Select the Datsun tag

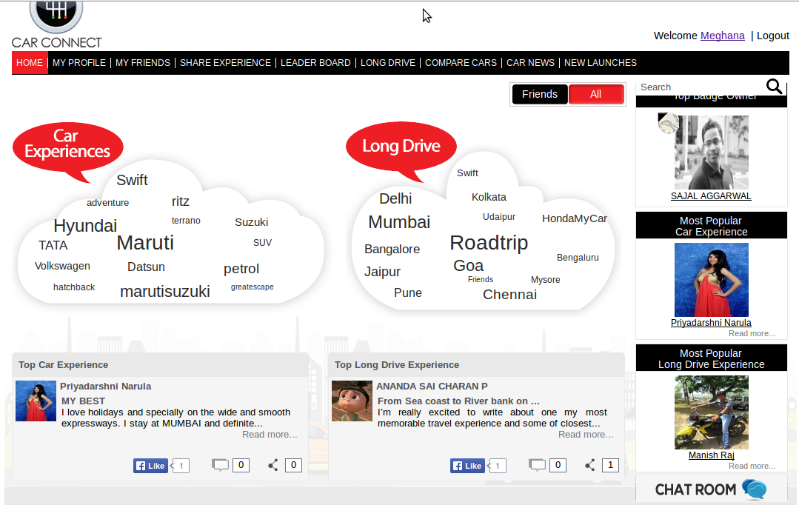point(146,267)
